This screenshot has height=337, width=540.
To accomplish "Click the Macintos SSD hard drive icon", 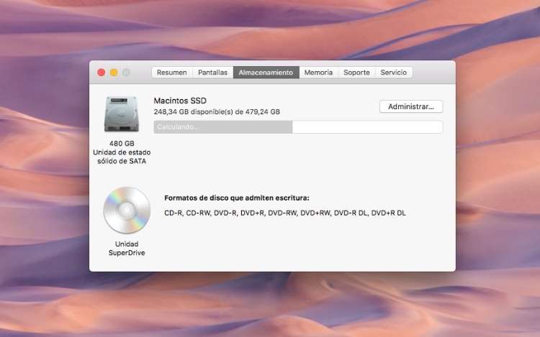I will click(121, 114).
